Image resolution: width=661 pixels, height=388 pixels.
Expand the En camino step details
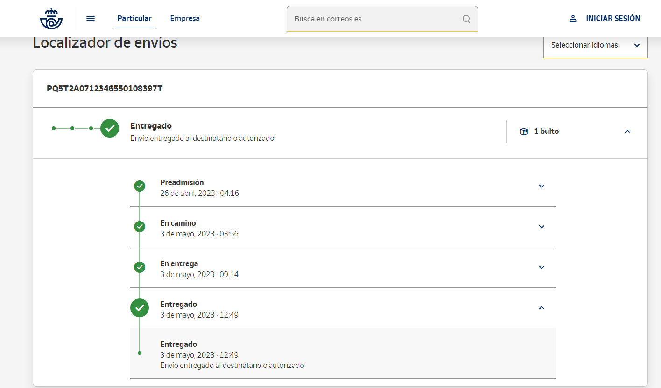pos(541,227)
